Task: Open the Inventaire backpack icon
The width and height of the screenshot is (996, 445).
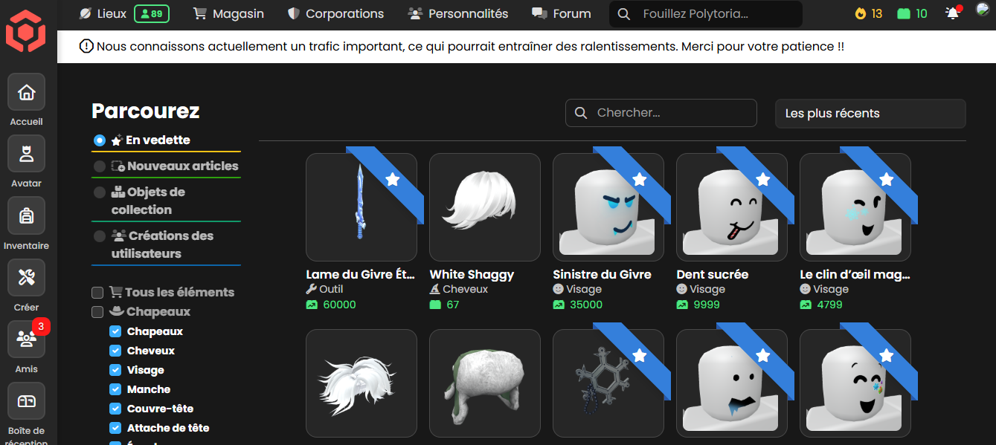Action: (27, 216)
